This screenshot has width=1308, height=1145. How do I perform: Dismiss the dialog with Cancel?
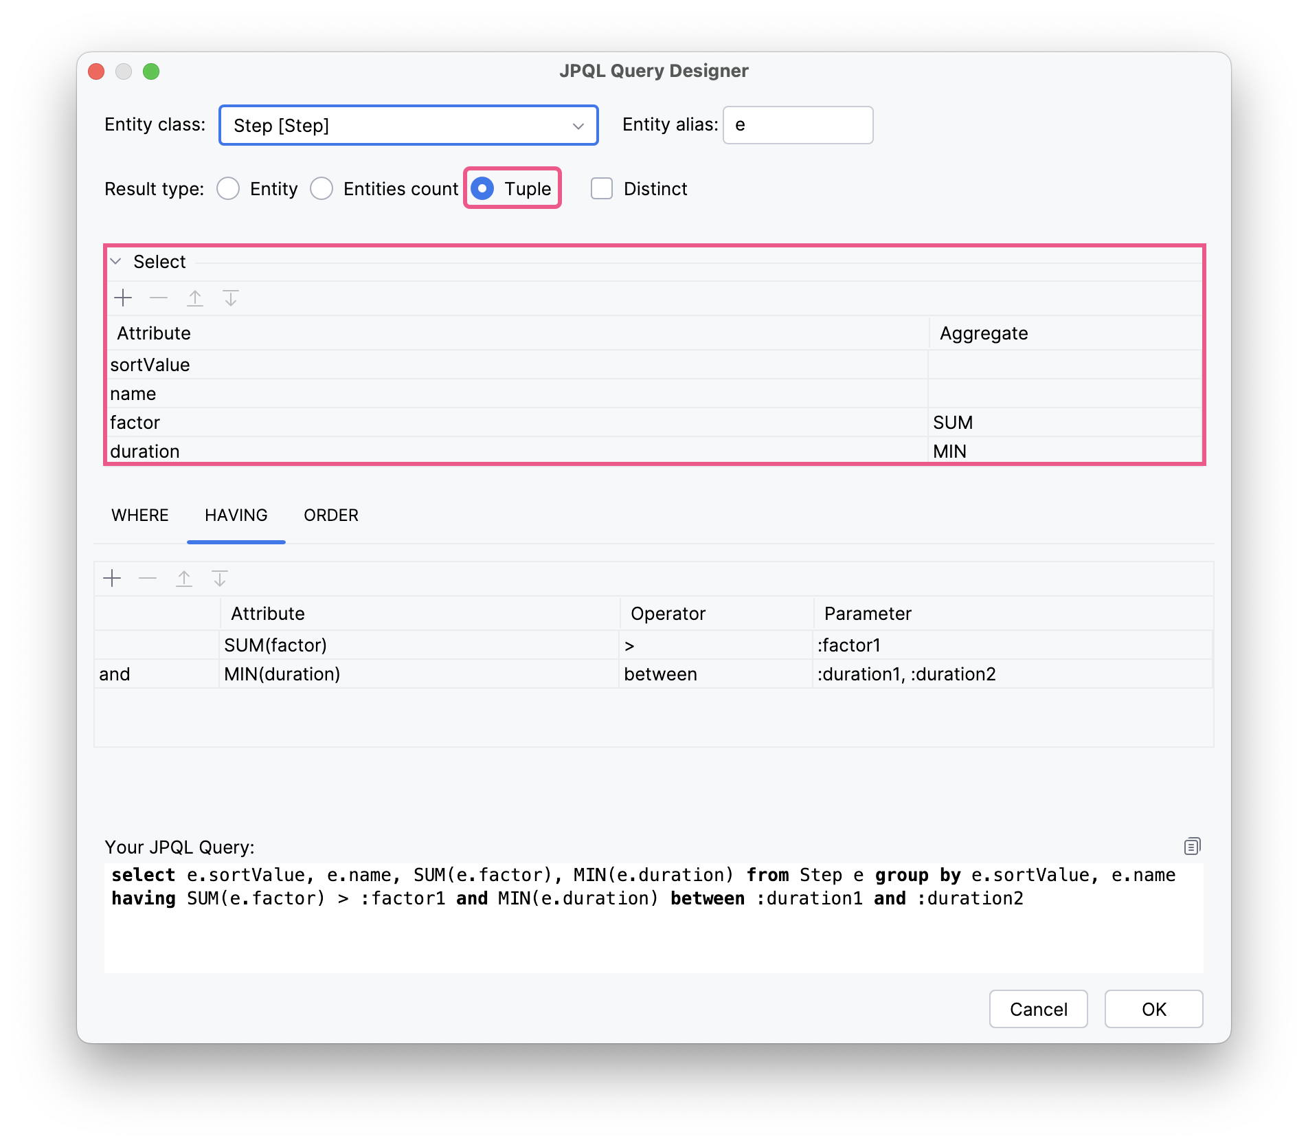click(x=1038, y=1009)
